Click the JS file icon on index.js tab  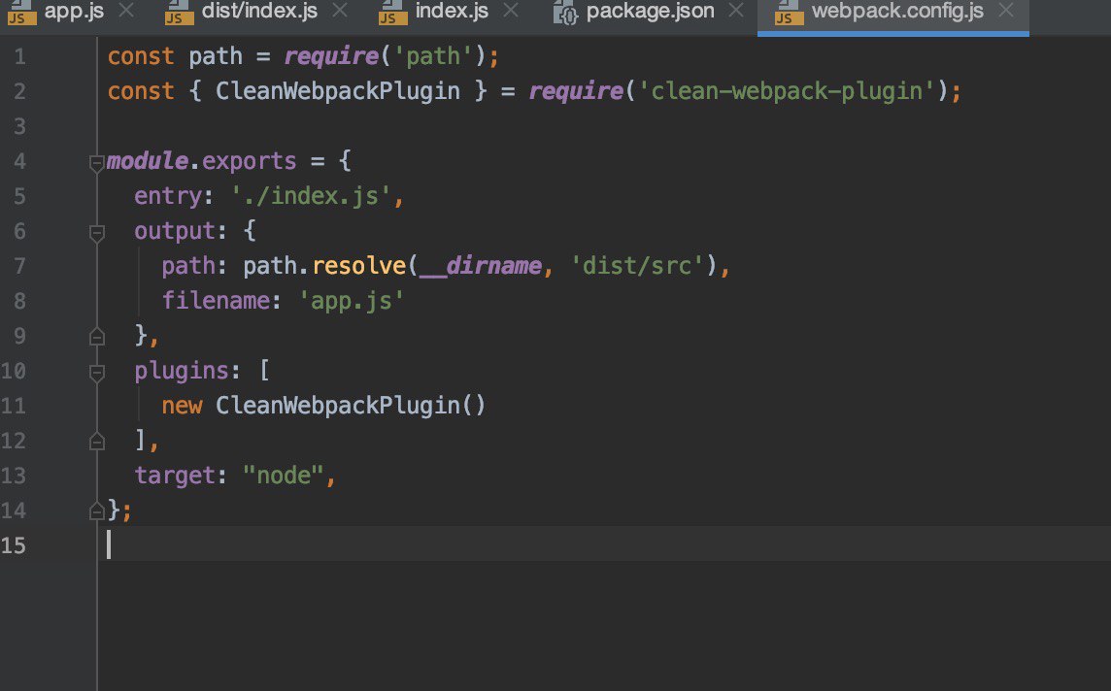(x=393, y=13)
